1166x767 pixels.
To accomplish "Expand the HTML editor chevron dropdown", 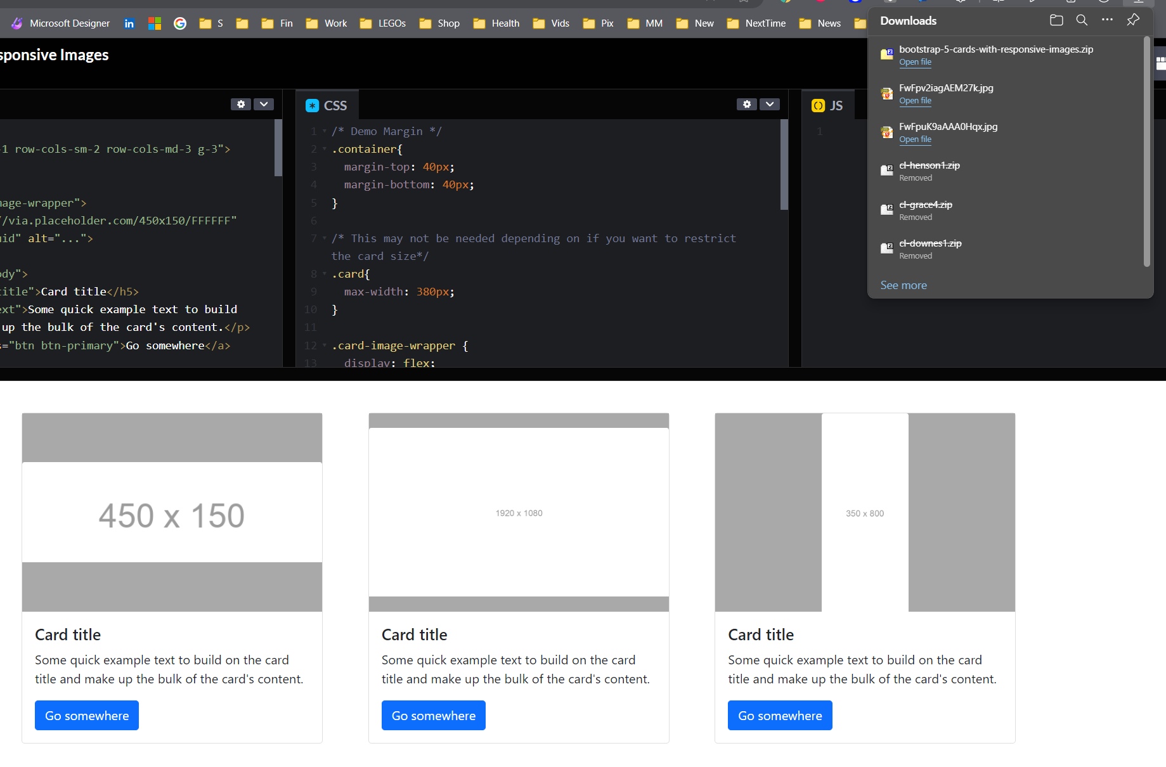I will [264, 104].
